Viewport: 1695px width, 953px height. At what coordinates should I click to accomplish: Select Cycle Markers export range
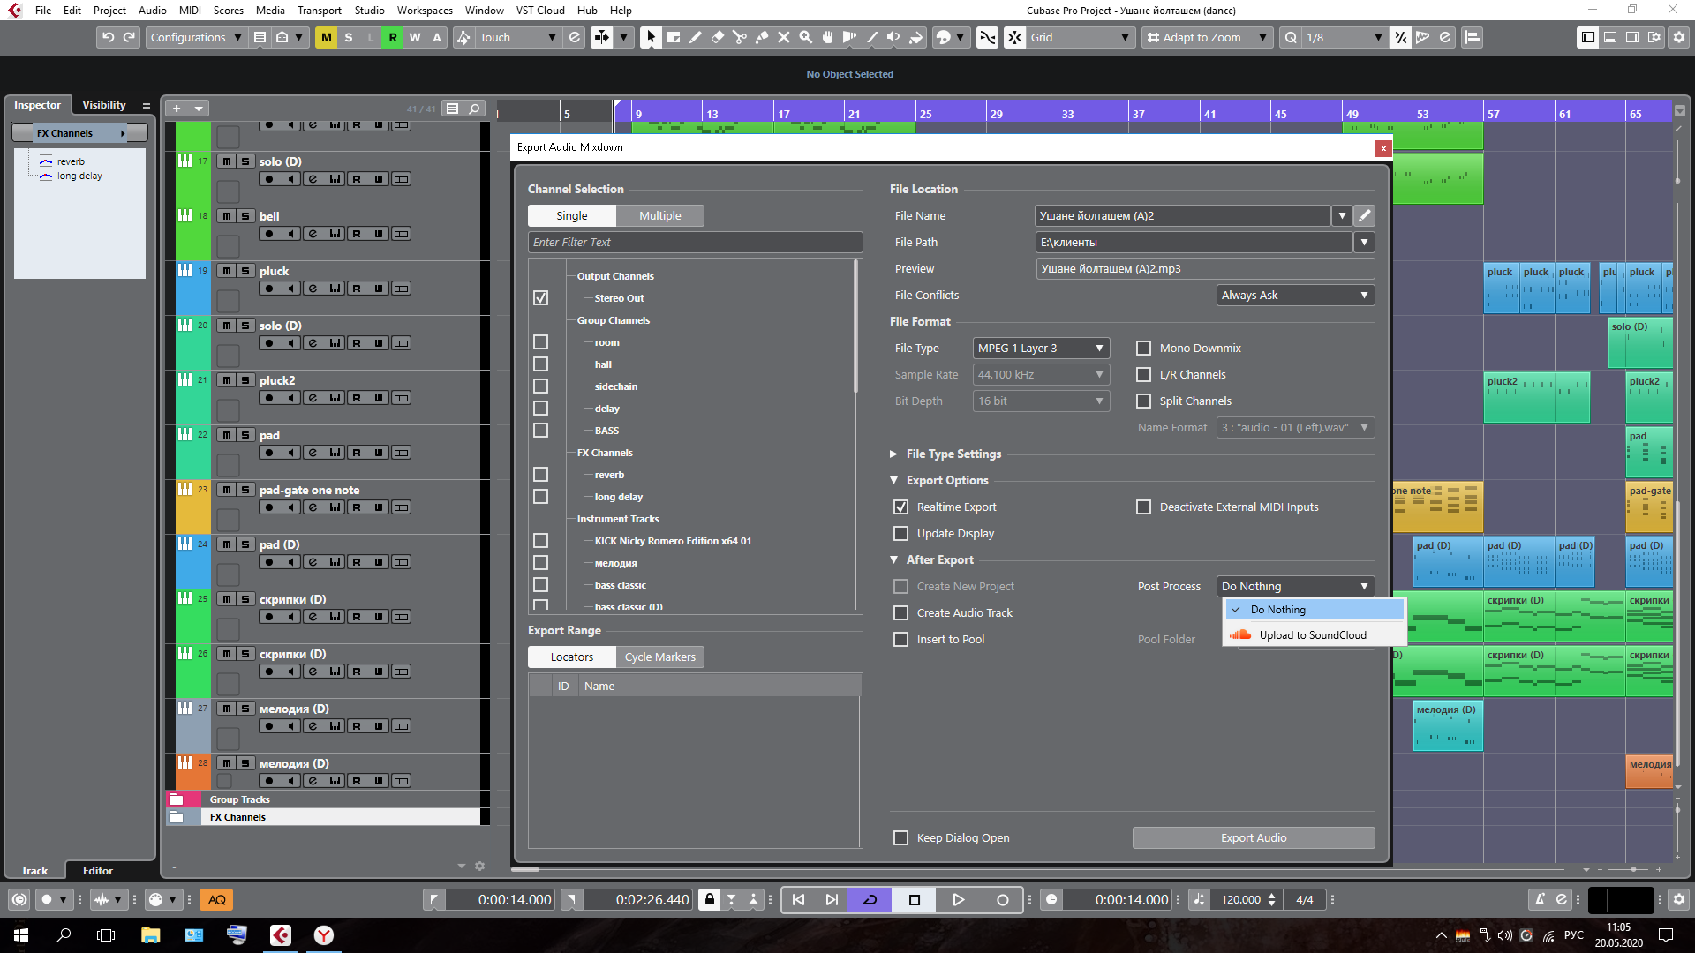click(659, 657)
